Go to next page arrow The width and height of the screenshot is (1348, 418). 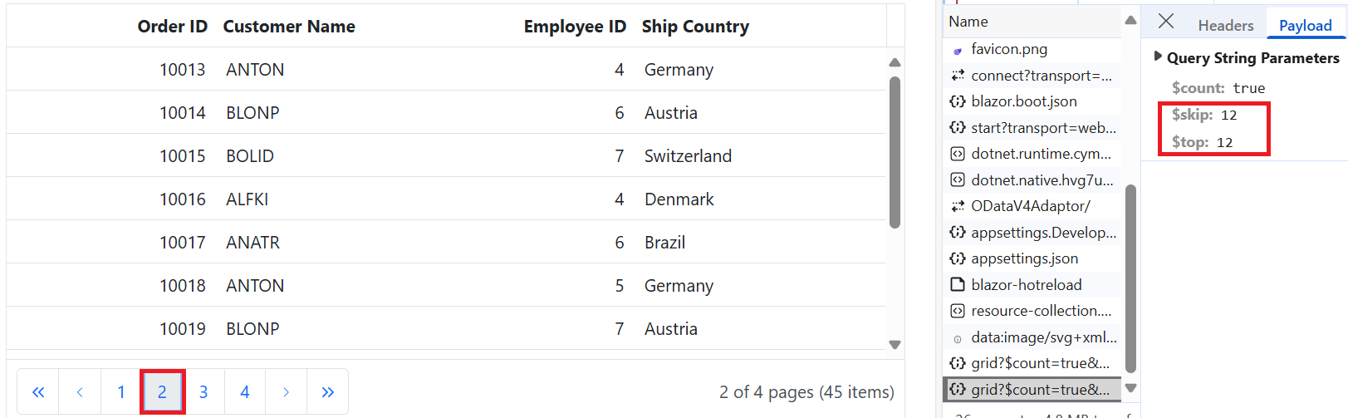click(x=287, y=392)
